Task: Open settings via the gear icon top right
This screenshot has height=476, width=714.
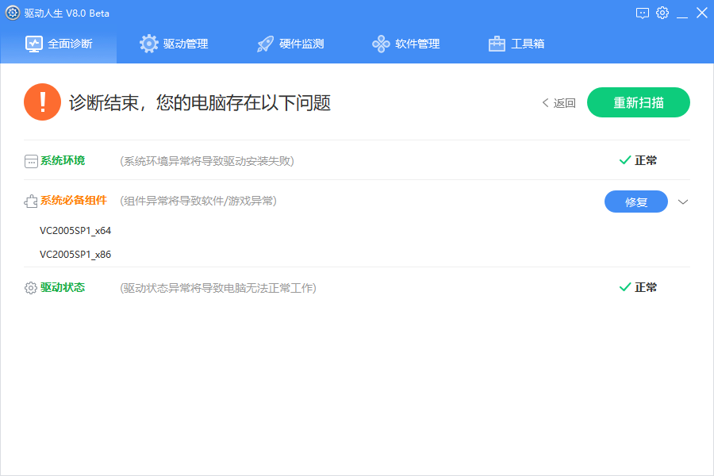Action: click(x=662, y=13)
